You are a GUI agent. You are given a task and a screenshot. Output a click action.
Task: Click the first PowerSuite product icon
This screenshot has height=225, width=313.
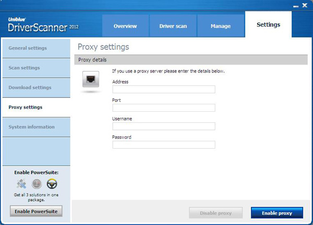(21, 184)
